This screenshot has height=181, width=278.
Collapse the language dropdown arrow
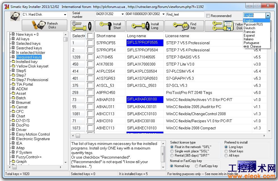268,15
